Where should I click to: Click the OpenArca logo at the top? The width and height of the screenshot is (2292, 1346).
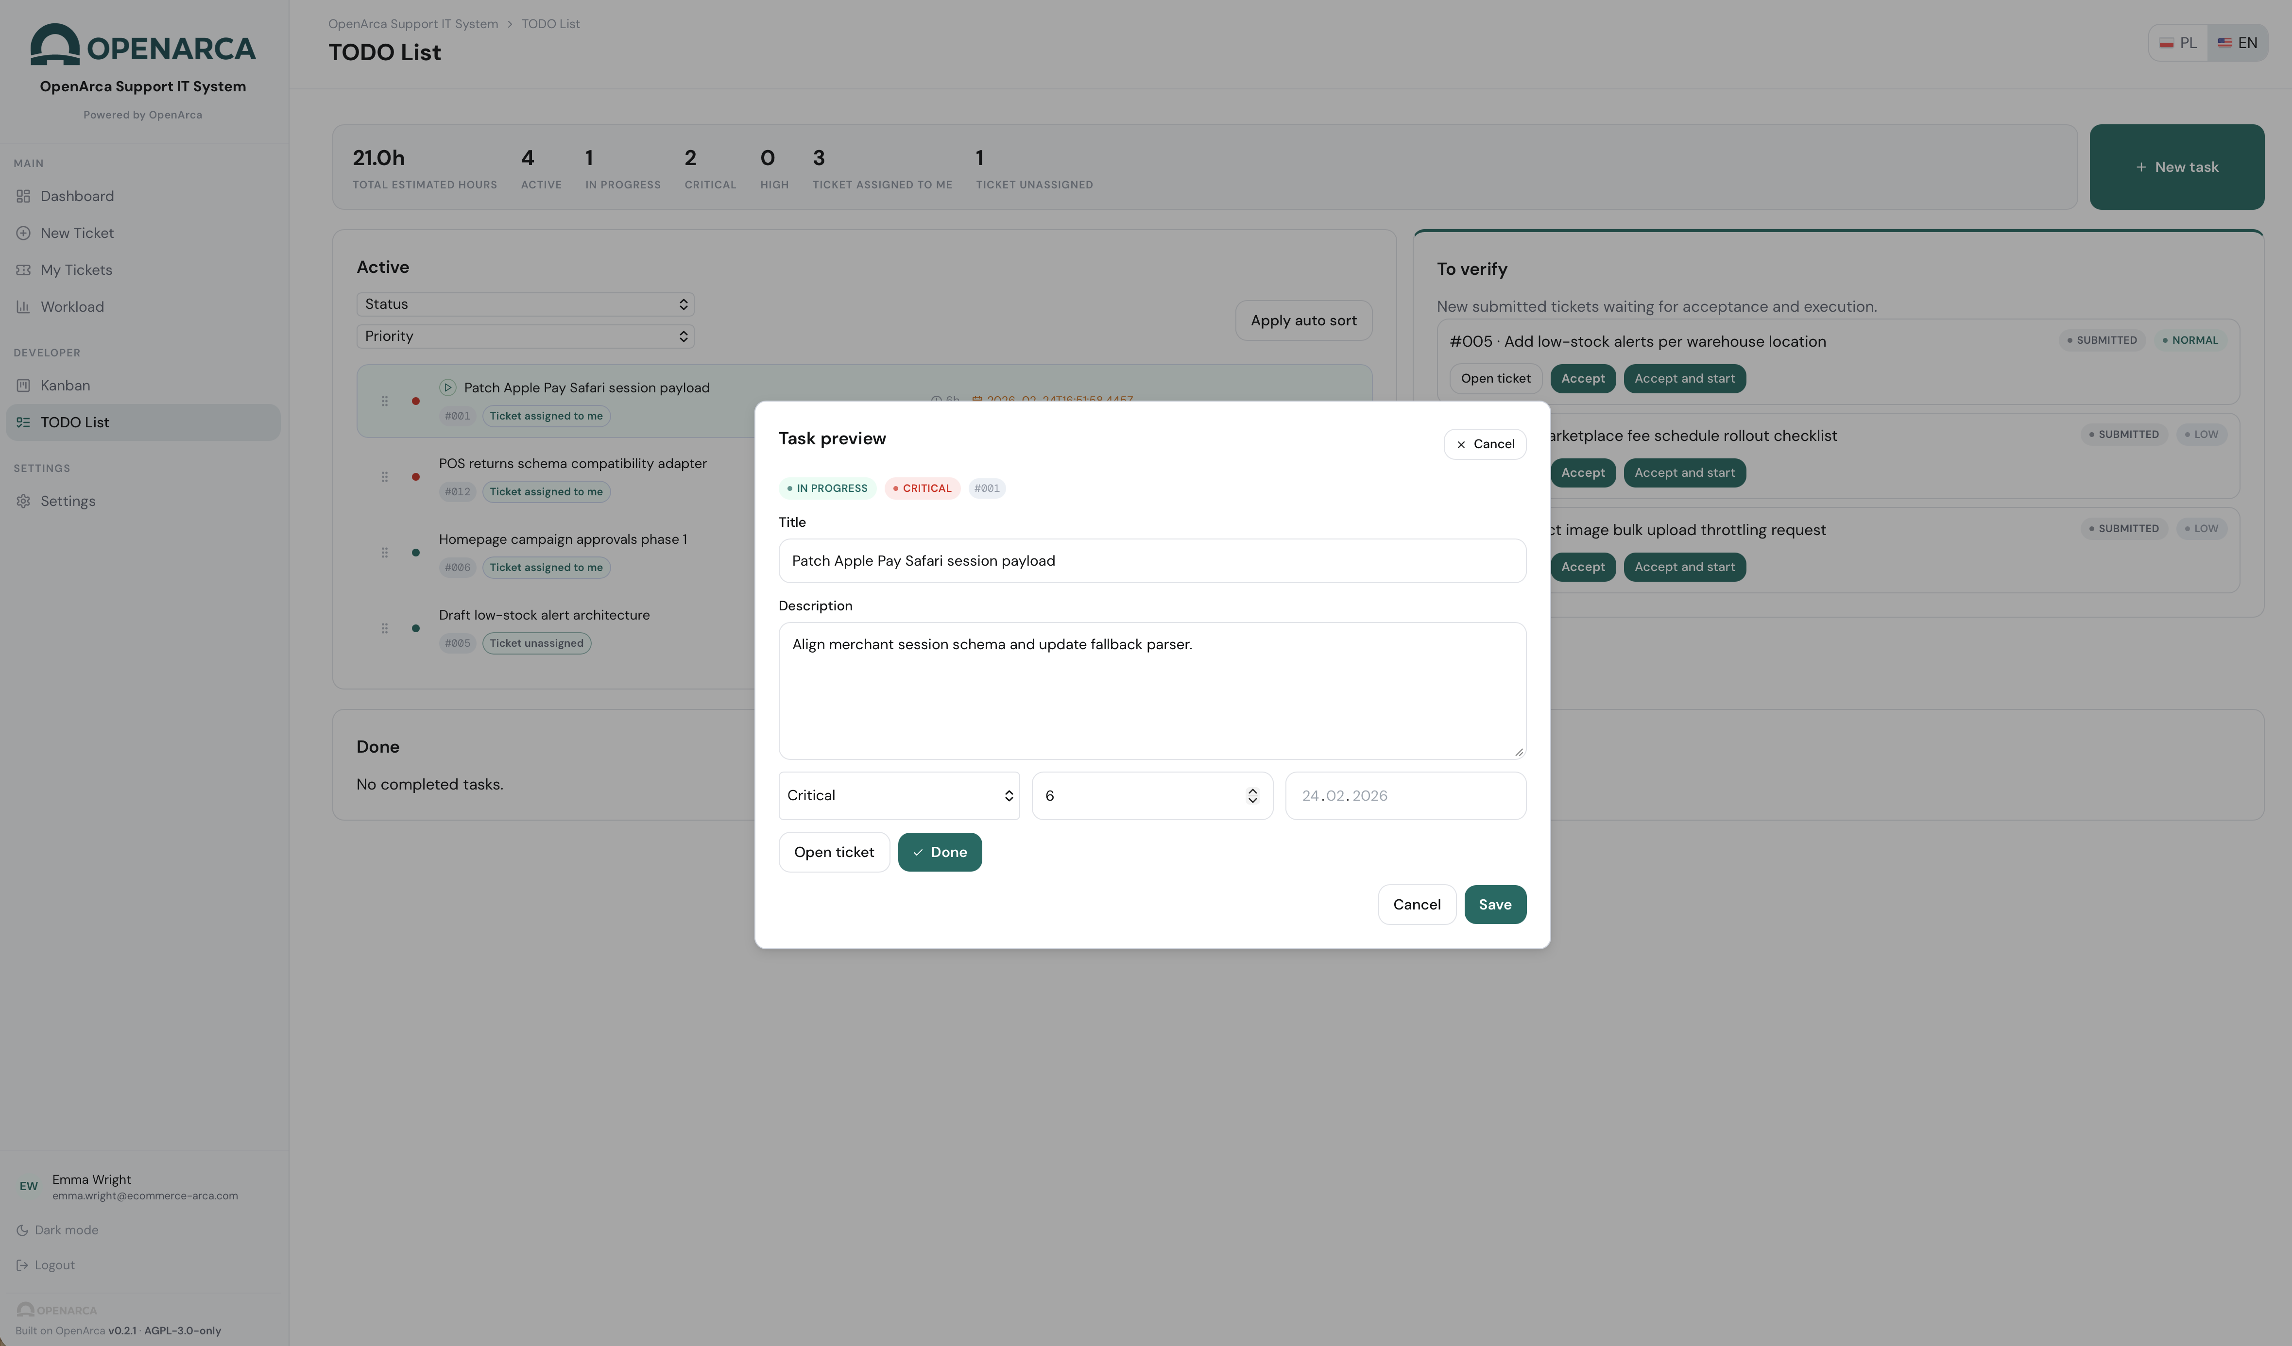coord(143,45)
